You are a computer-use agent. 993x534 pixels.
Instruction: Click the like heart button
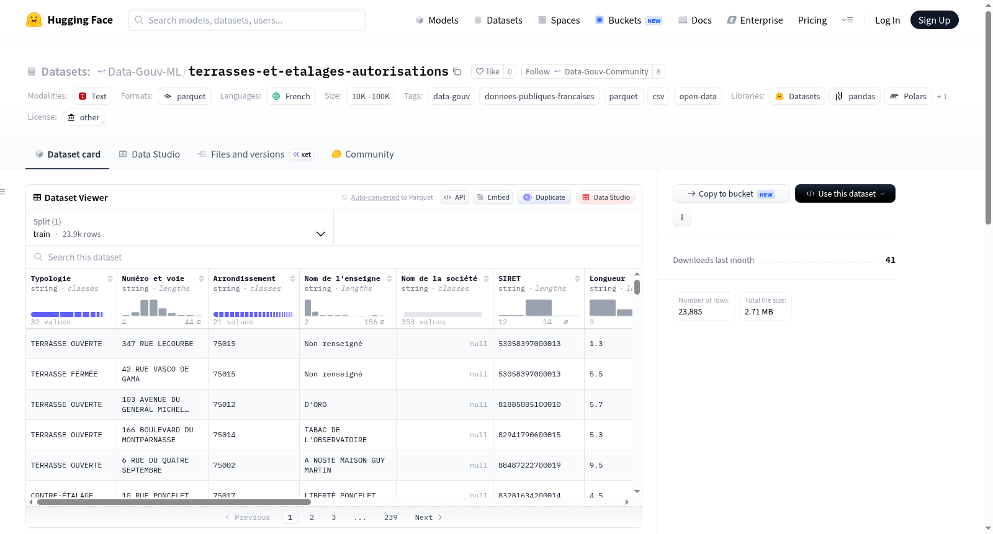487,71
